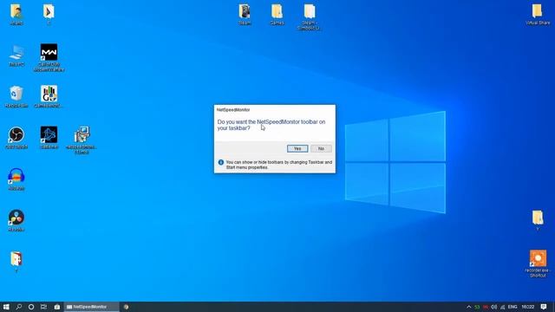Viewport: 555px width, 312px height.
Task: Open the DaVinci Resolve desktop shortcut
Action: coord(16,218)
